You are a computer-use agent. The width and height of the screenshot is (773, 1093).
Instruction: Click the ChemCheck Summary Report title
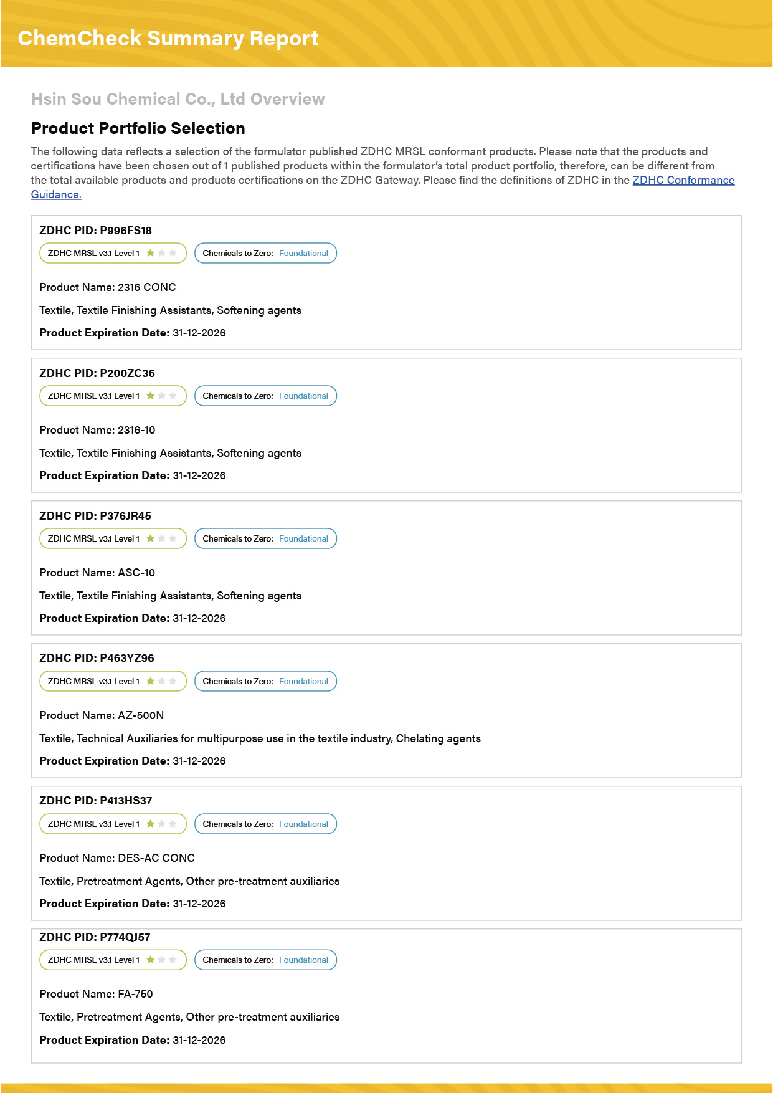tap(168, 39)
